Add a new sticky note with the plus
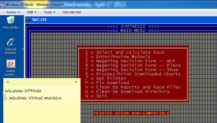217x123 pixels. click(x=8, y=82)
